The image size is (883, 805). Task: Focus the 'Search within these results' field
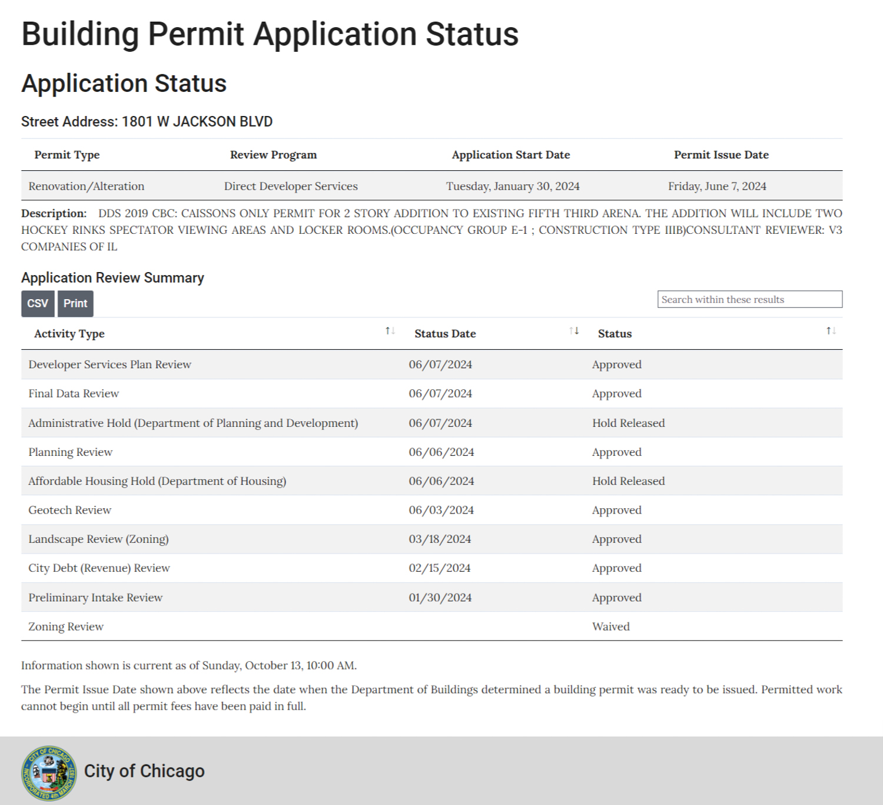749,299
